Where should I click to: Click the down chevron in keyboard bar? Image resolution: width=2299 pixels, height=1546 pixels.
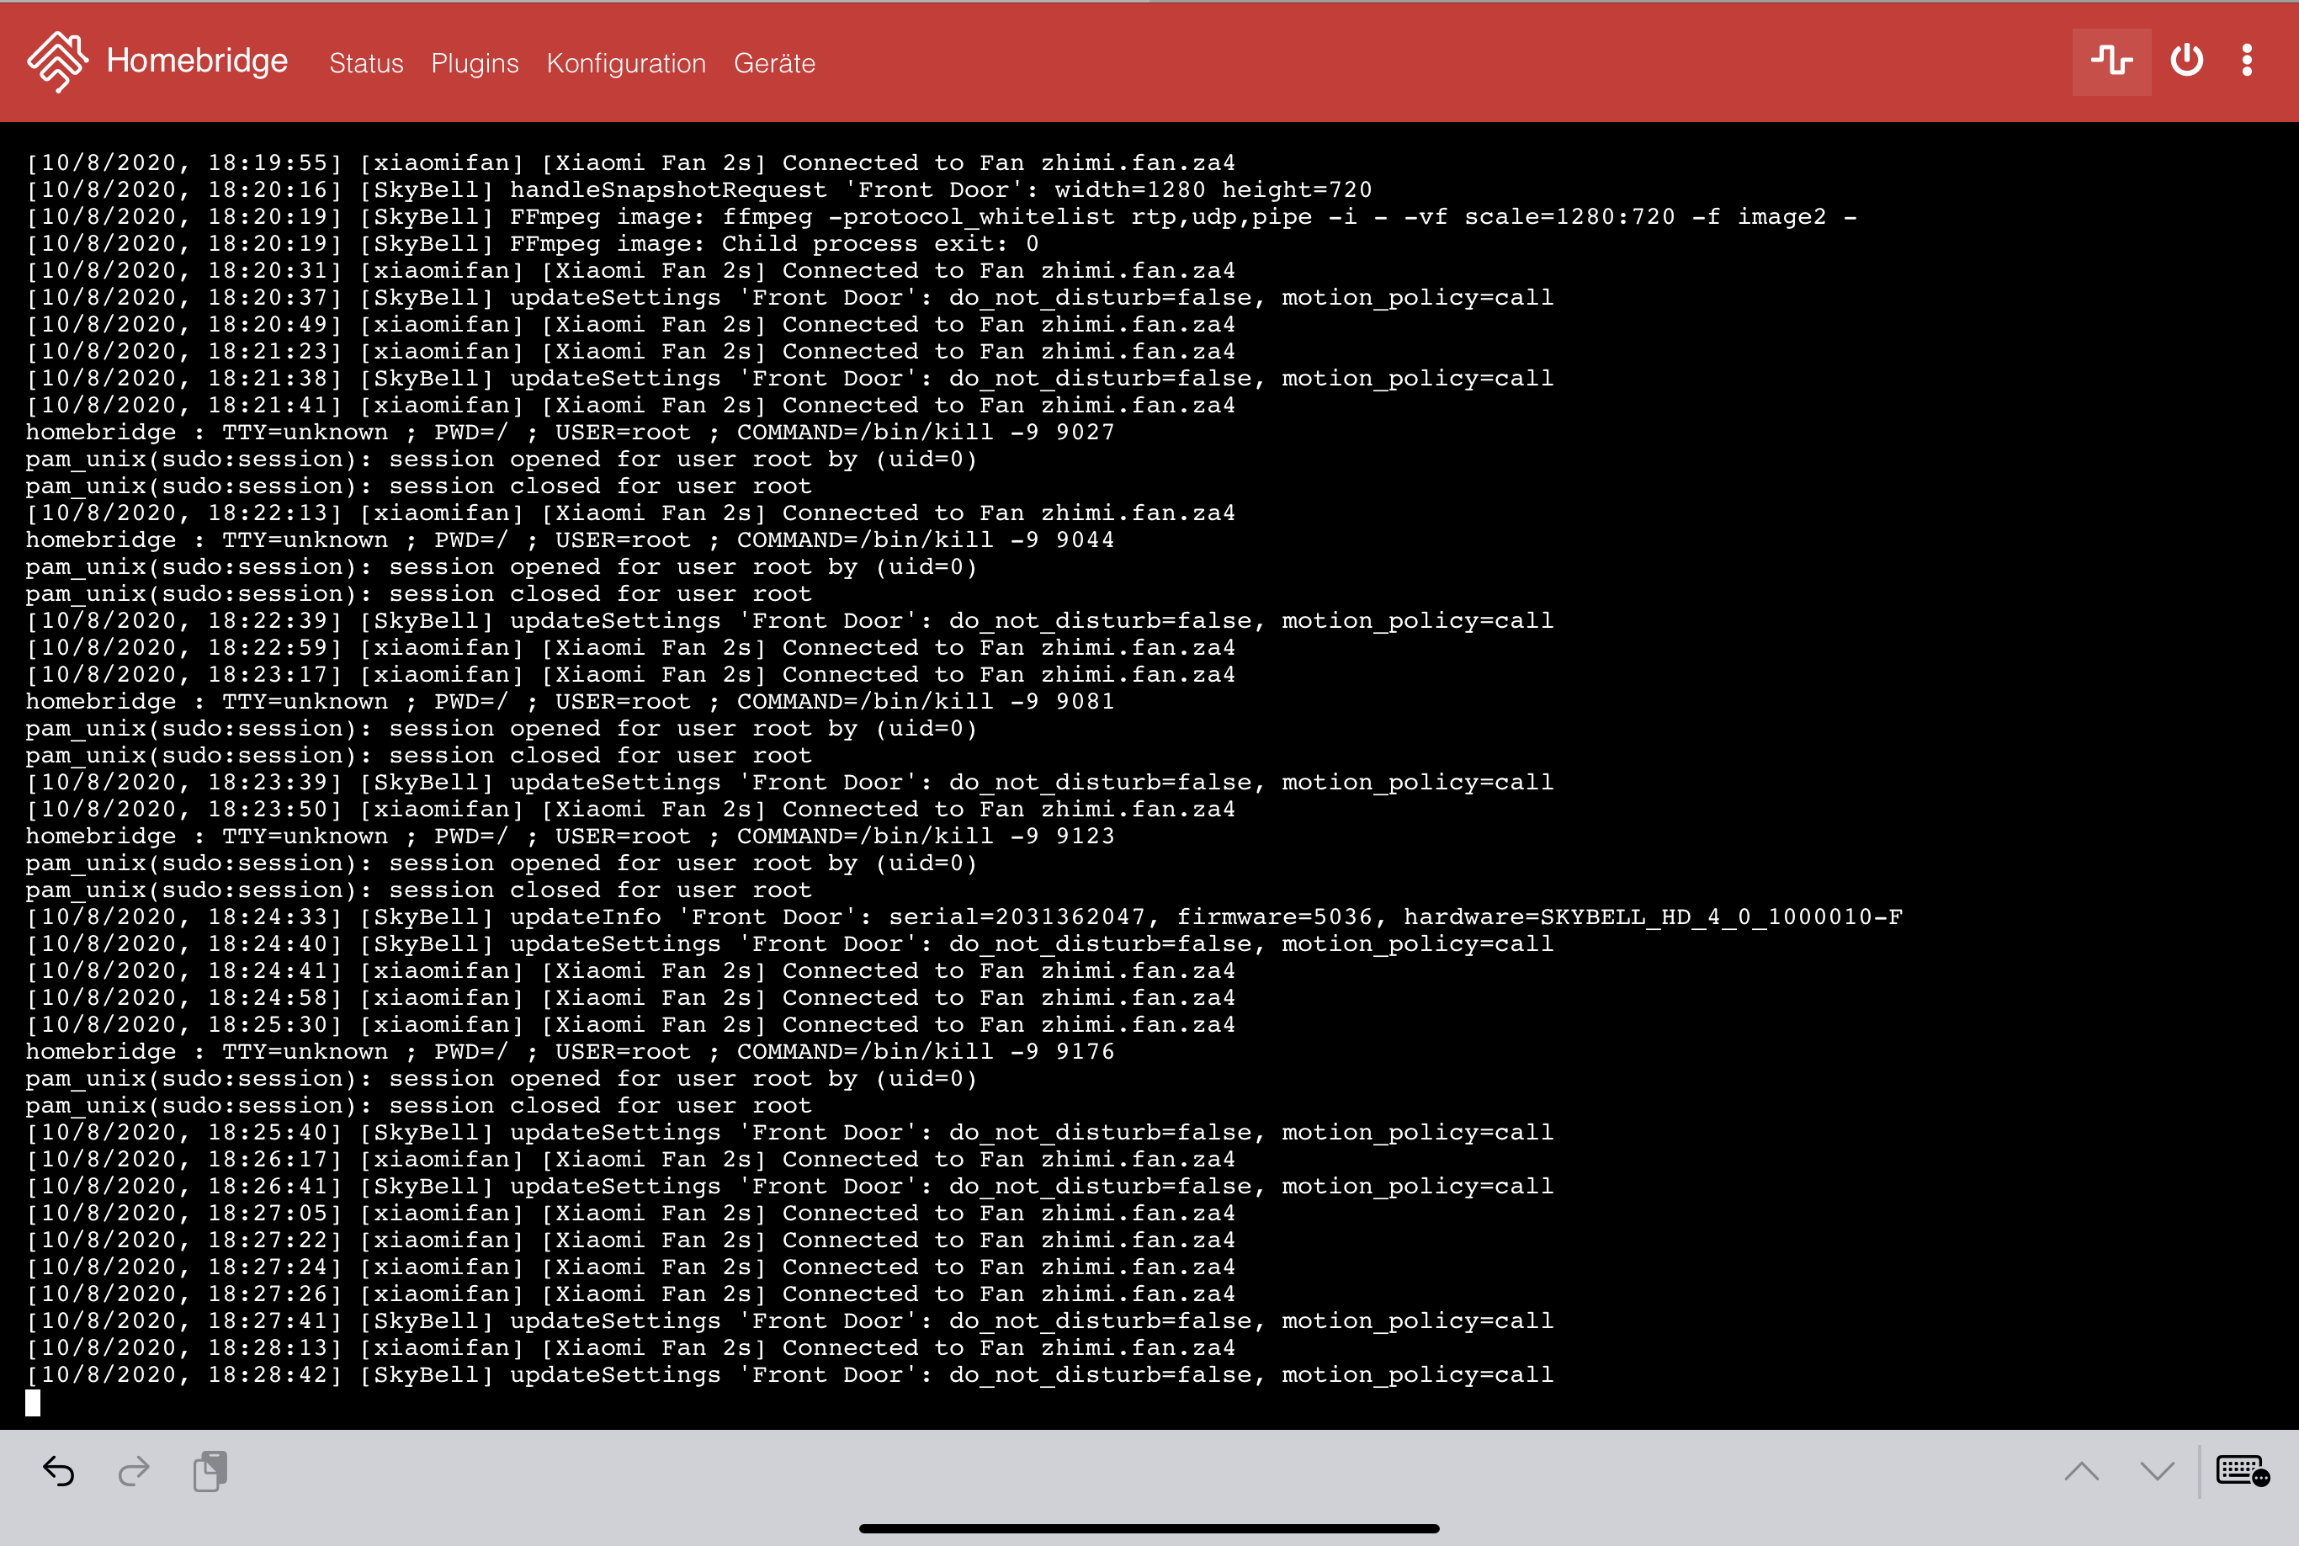point(2157,1471)
